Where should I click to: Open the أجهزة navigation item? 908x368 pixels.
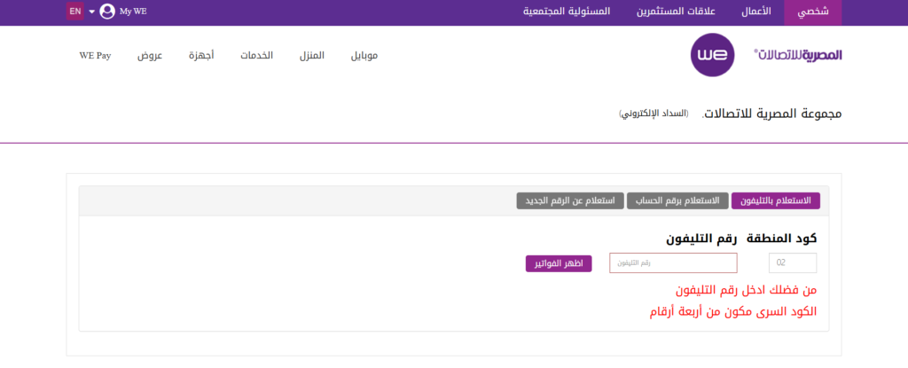click(201, 56)
